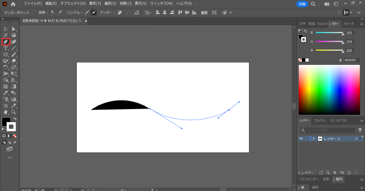The width and height of the screenshot is (365, 191).
Task: Select the Gradient tool
Action: tap(14, 87)
